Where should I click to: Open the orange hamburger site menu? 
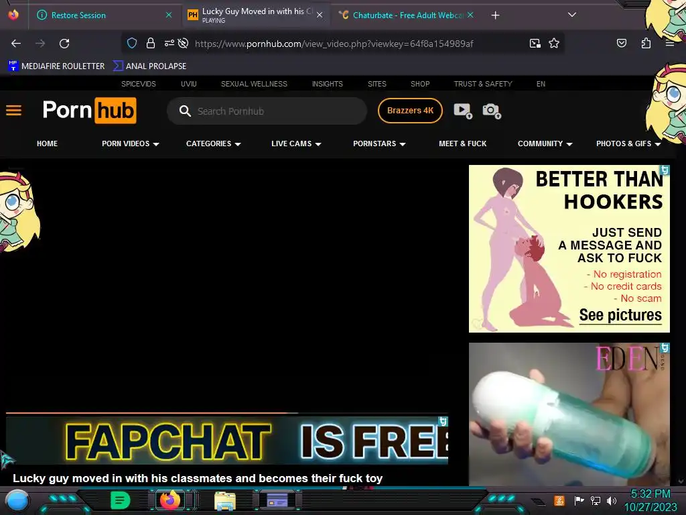13,111
